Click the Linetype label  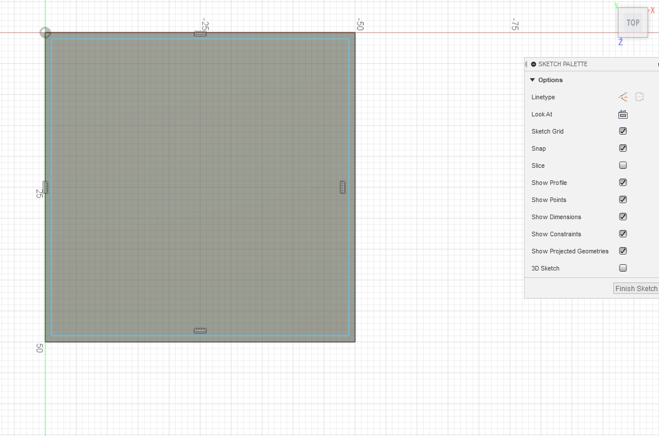click(x=543, y=97)
